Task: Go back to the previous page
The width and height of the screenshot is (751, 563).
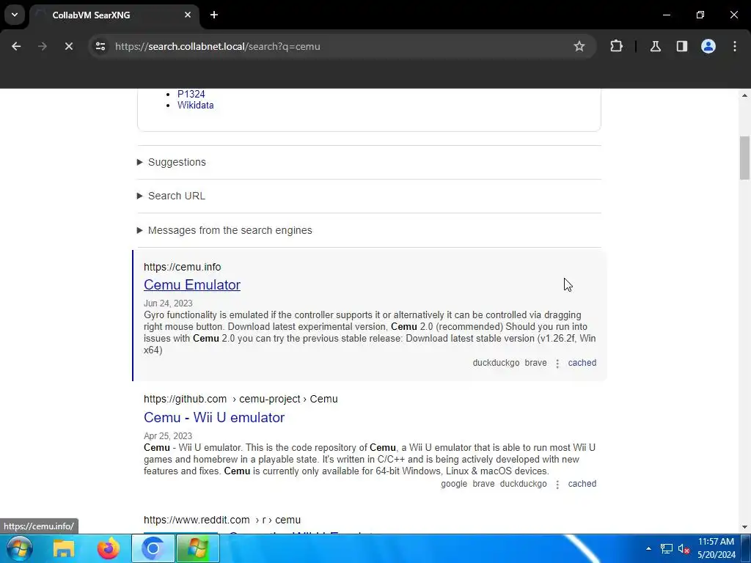Action: click(16, 46)
